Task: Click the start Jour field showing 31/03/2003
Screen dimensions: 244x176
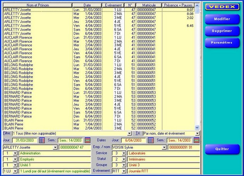Action: (x=25, y=140)
